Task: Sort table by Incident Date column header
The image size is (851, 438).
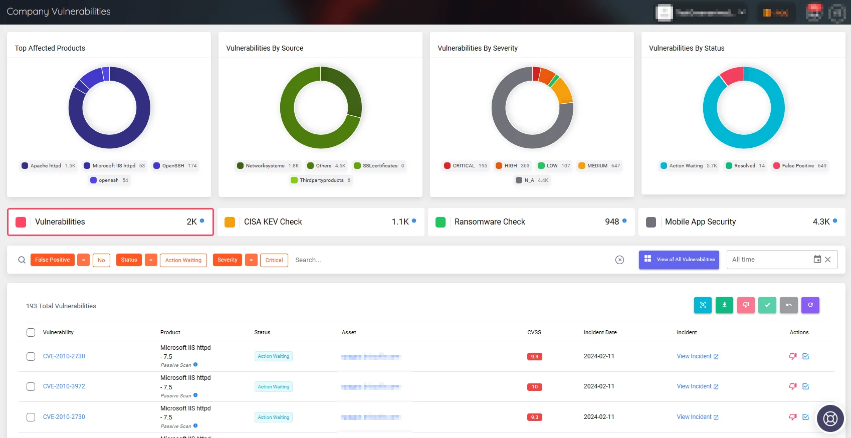Action: point(600,332)
